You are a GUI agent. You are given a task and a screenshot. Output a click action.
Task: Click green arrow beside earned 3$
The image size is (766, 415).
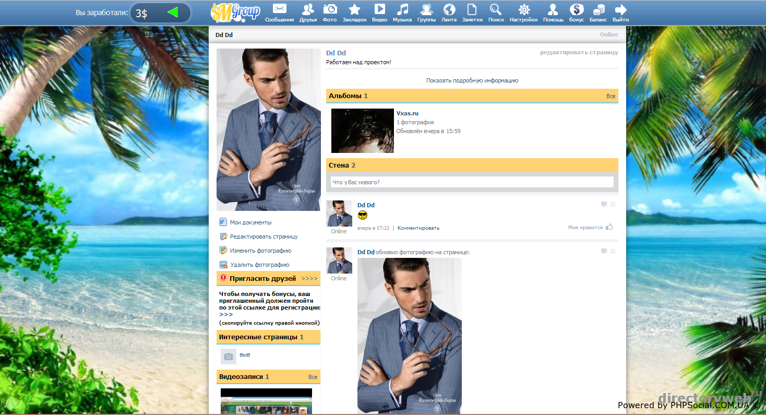[173, 12]
